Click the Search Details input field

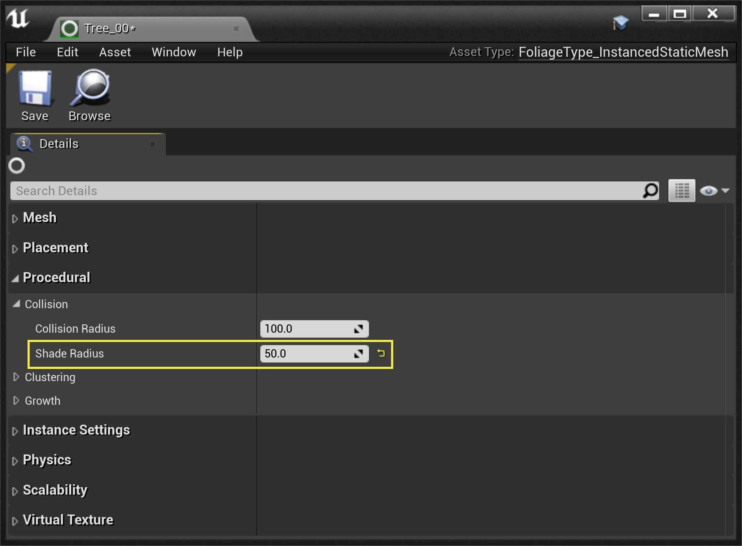click(x=323, y=191)
